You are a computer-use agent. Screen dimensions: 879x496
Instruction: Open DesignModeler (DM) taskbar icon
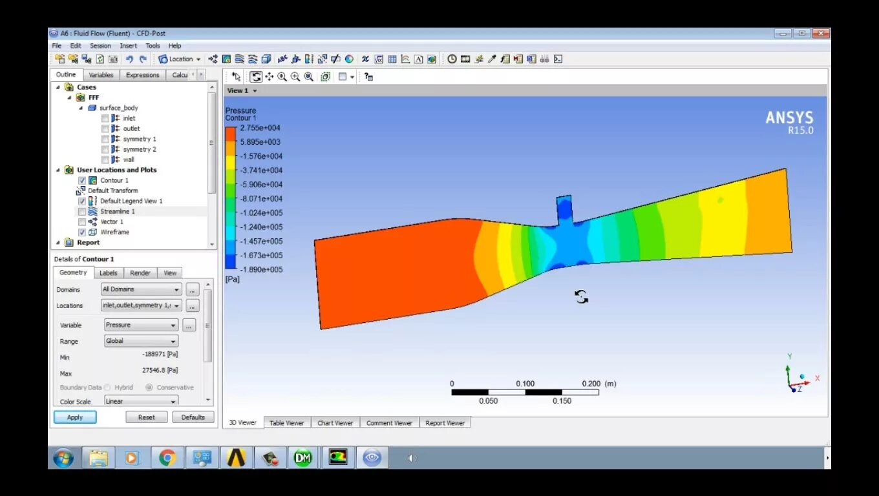tap(303, 458)
